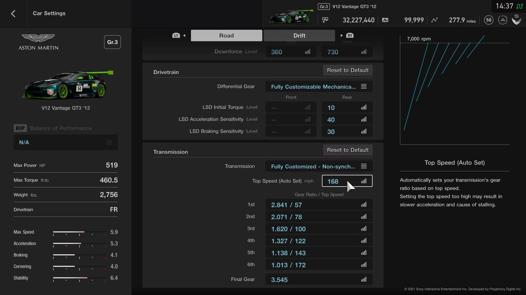Adjust rear LSD Braking Sensitivity value 30
Image resolution: width=526 pixels, height=295 pixels.
click(x=347, y=132)
